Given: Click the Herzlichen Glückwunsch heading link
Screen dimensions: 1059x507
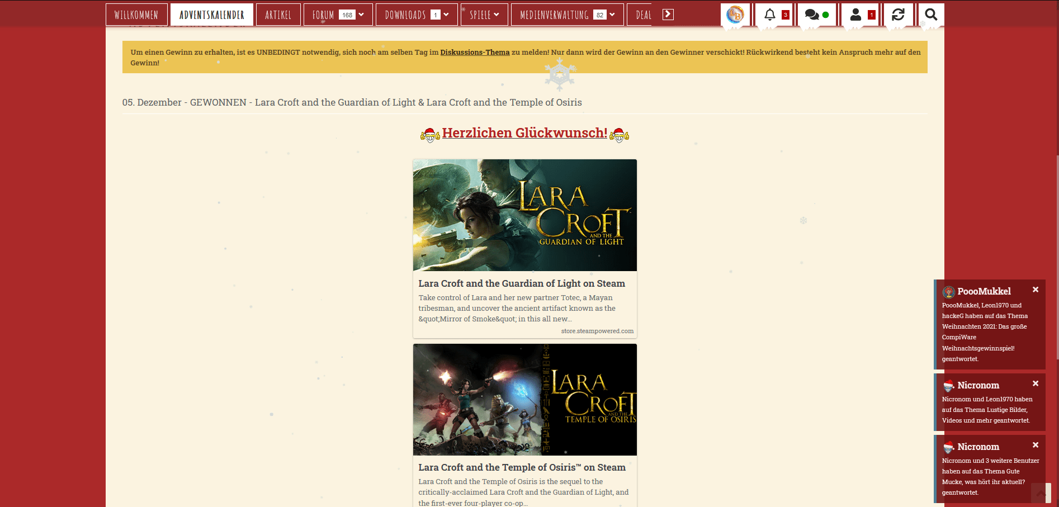Looking at the screenshot, I should tap(524, 133).
